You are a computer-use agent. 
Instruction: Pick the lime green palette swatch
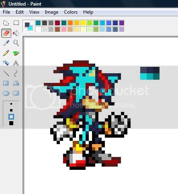[x=90, y=23]
